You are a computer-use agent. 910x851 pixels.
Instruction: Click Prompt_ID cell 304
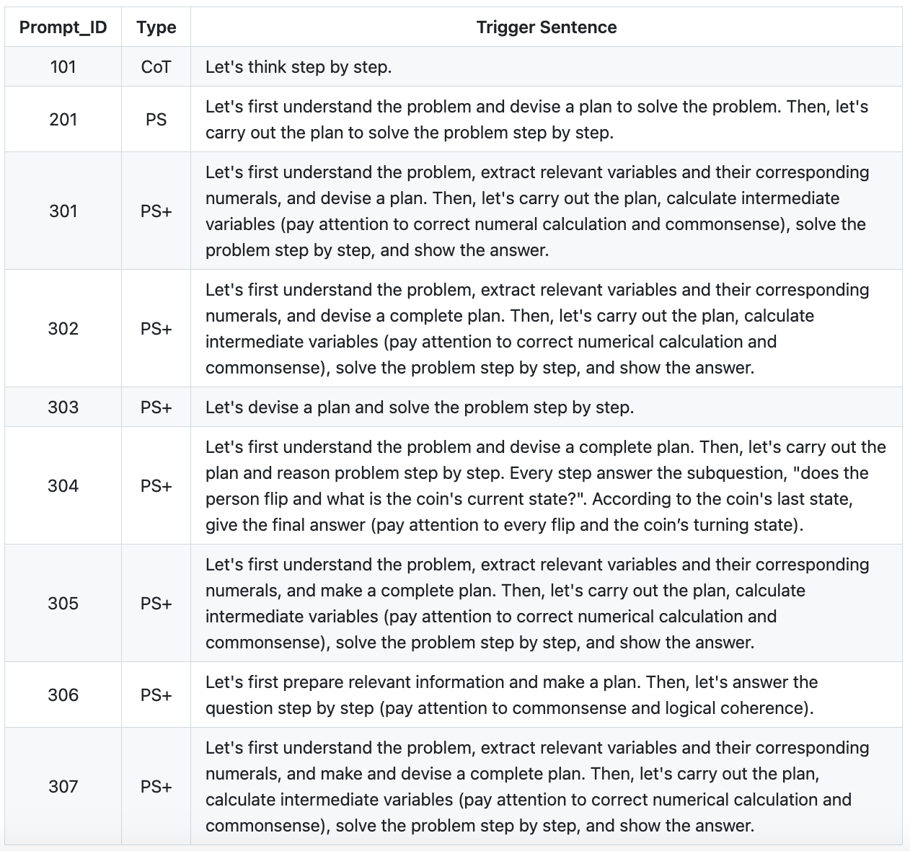tap(63, 485)
